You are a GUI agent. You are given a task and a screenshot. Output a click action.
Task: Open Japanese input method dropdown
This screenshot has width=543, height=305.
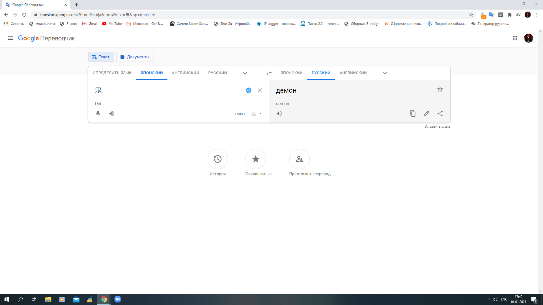(260, 114)
